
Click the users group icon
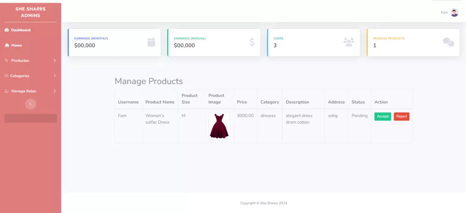[x=349, y=42]
